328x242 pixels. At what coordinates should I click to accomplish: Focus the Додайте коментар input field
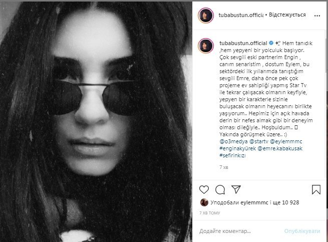[239, 231]
